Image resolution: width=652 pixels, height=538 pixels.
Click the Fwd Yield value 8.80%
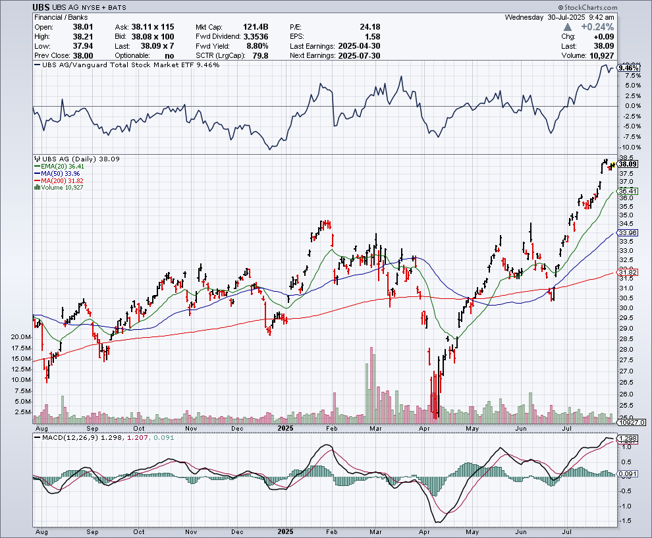(257, 46)
